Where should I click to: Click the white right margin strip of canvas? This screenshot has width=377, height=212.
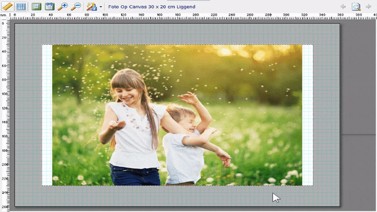click(x=307, y=115)
